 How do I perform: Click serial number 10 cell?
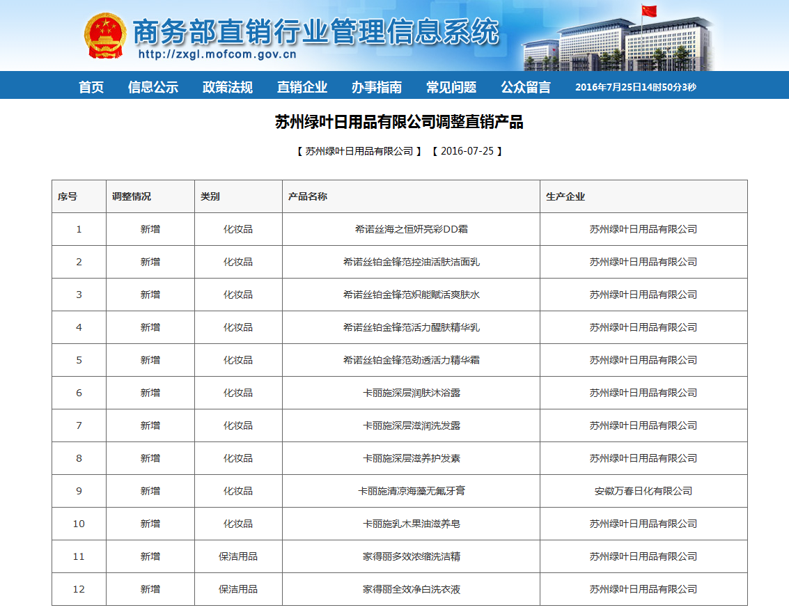(79, 524)
